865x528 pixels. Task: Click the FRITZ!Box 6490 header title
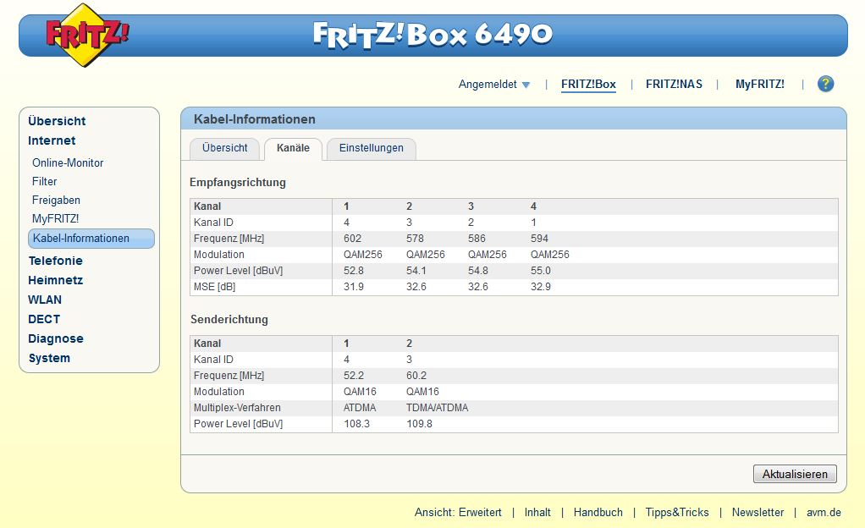click(432, 35)
